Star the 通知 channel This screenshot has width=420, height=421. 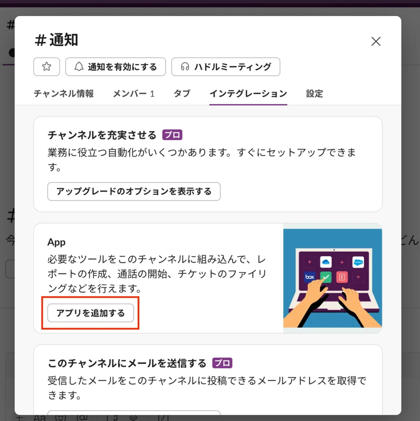pos(46,67)
